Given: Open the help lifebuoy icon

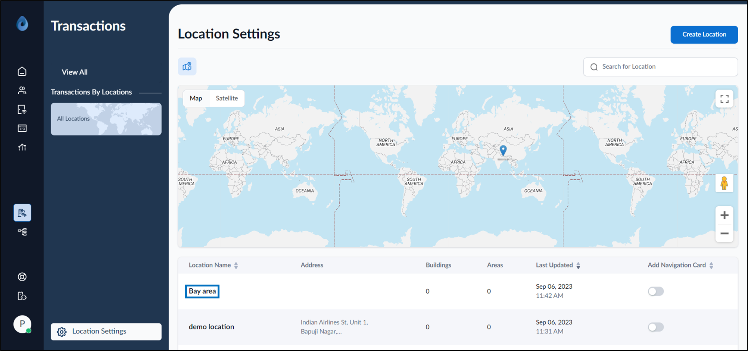Looking at the screenshot, I should (22, 277).
